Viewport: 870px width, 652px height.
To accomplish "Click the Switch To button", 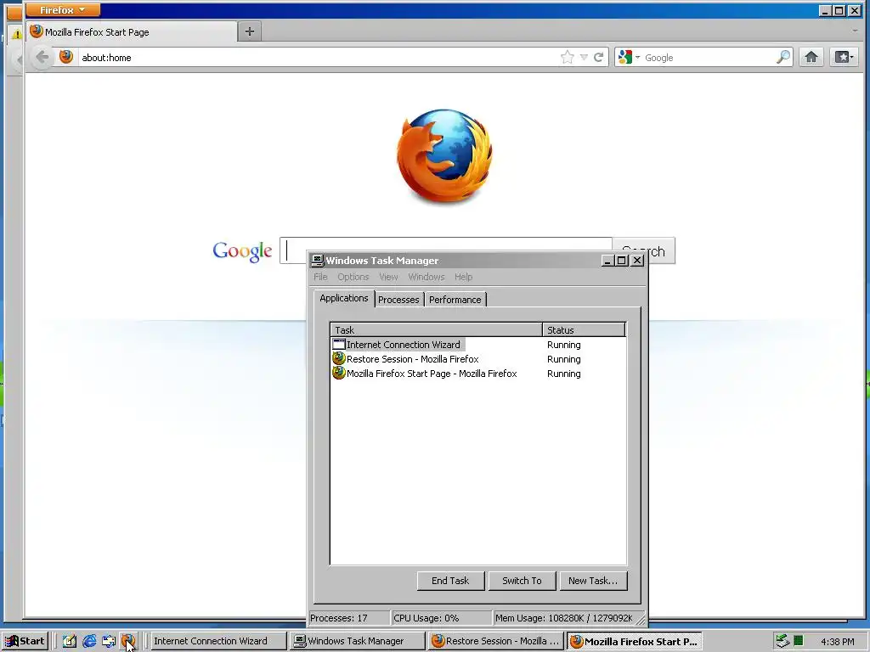I will tap(522, 581).
